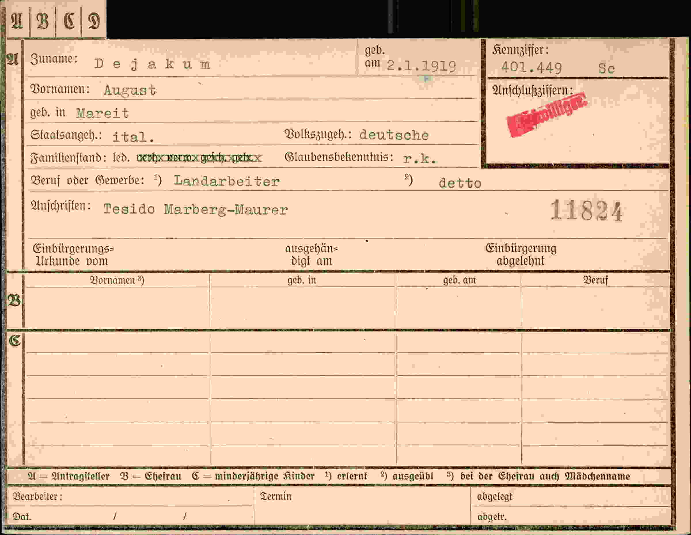Click the birth date '2.1.1919'
The image size is (691, 535).
(x=422, y=66)
